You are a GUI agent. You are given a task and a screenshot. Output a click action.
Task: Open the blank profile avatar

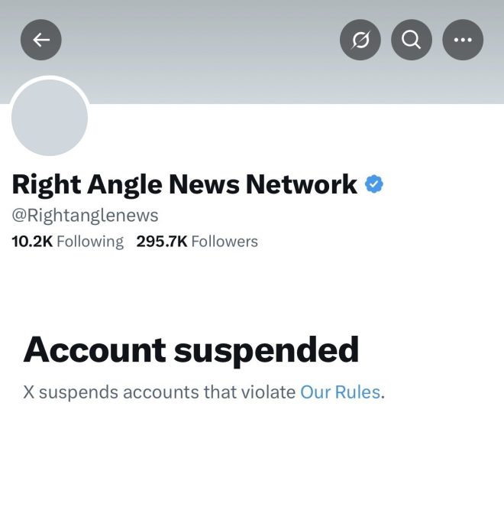pos(50,117)
